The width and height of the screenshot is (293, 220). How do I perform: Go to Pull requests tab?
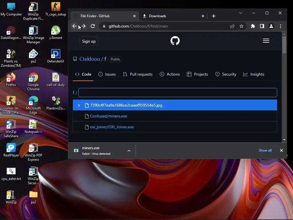[138, 74]
